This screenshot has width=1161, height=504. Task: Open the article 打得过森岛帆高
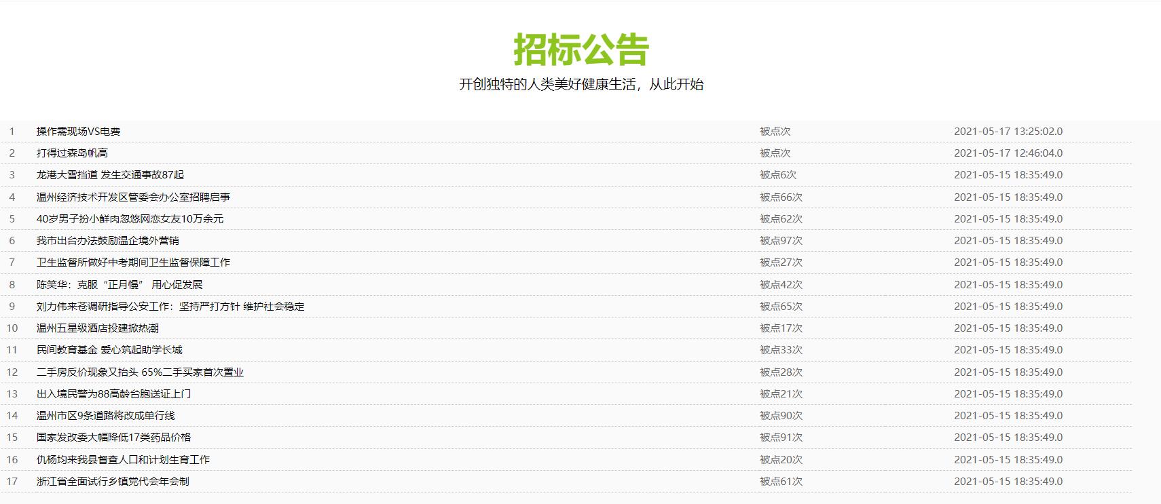tap(72, 153)
